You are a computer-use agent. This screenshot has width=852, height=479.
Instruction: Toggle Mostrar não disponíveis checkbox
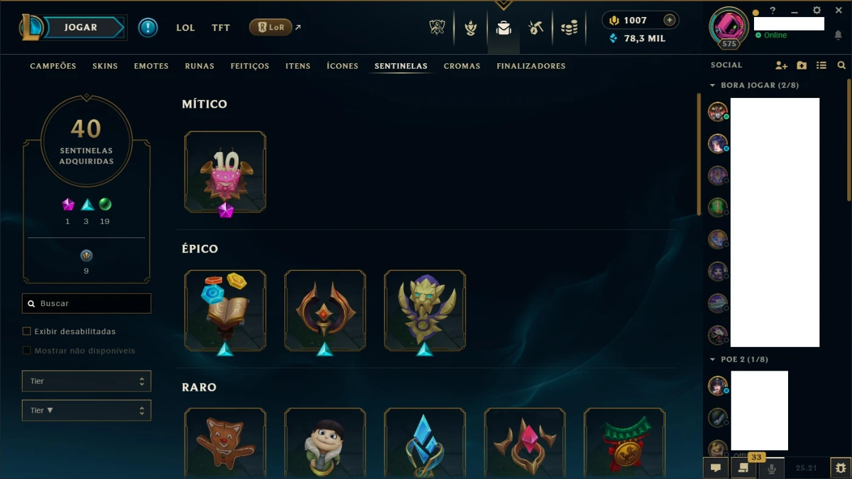click(x=26, y=351)
